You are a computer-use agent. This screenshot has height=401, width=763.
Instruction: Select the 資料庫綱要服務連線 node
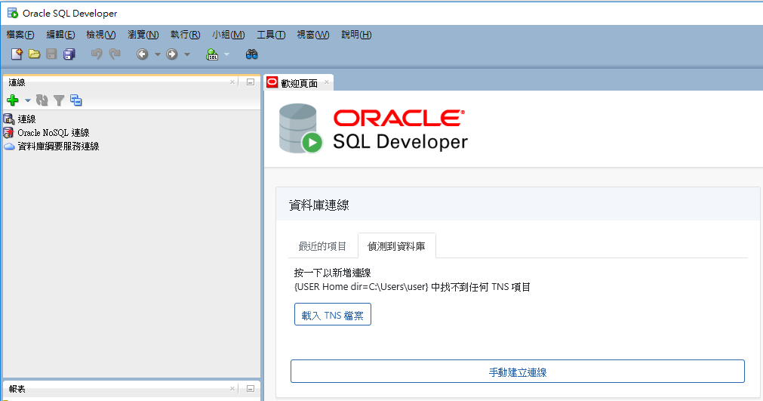pos(58,147)
